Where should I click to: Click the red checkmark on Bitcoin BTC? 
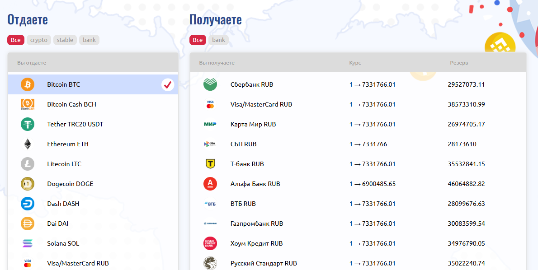[168, 84]
